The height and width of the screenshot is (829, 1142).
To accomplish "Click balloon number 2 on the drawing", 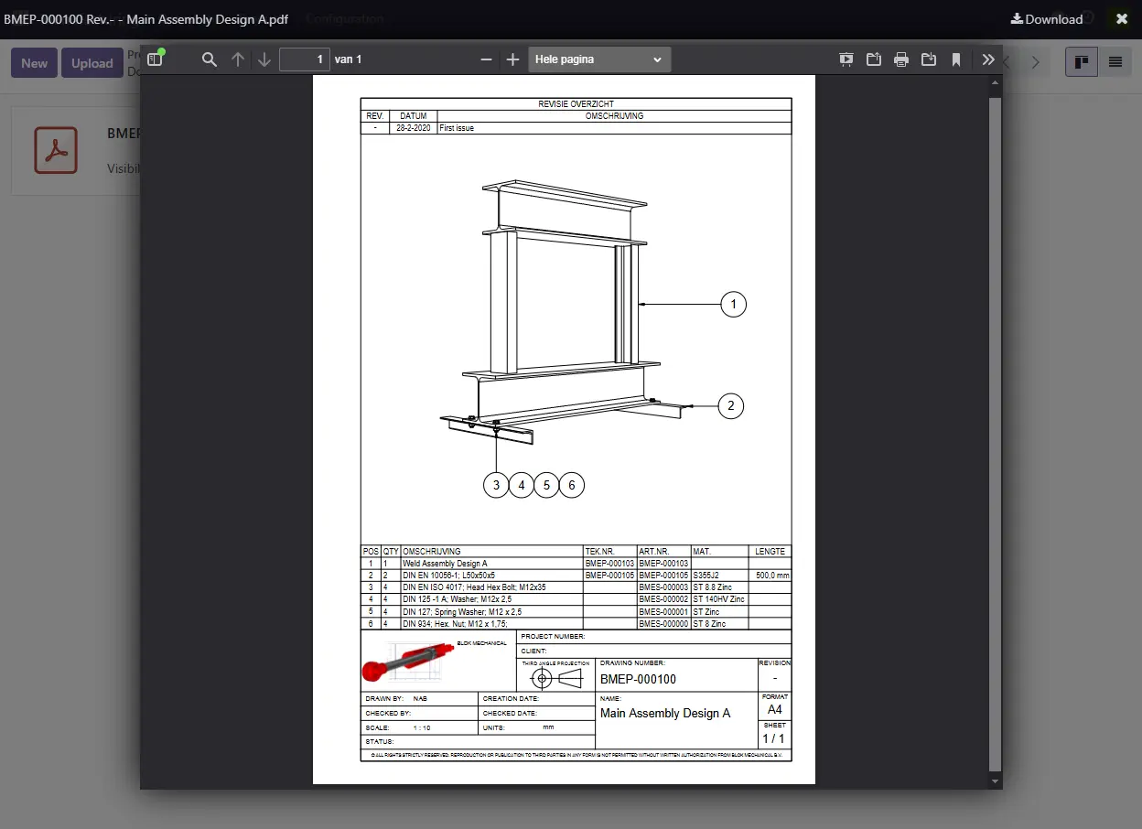I will point(731,405).
